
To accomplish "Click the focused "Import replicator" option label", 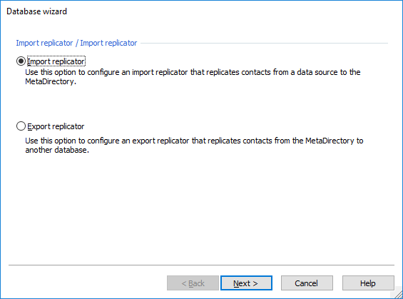I will pyautogui.click(x=56, y=61).
